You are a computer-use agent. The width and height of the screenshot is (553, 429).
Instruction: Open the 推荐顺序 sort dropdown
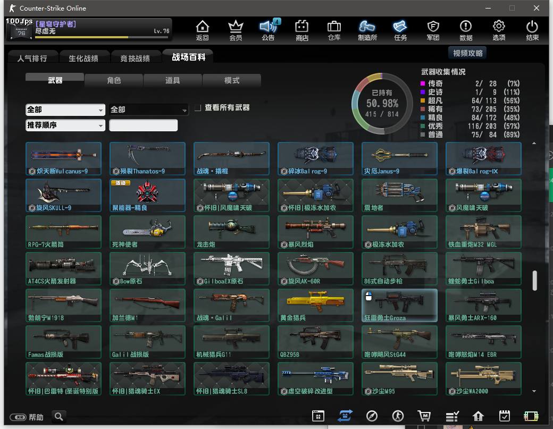pyautogui.click(x=65, y=125)
